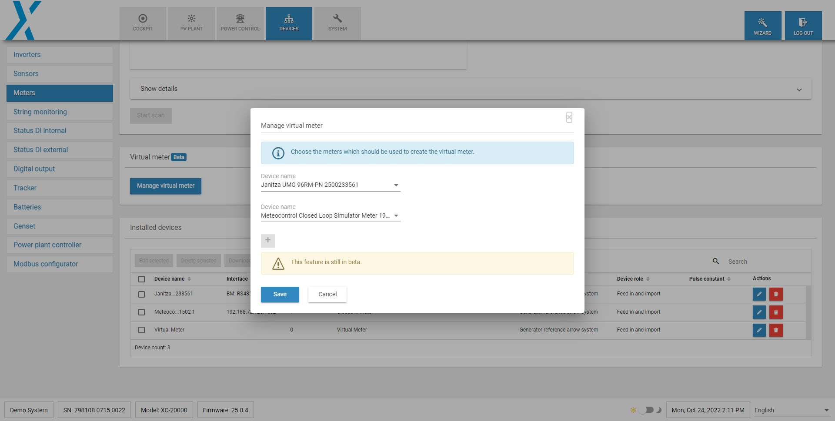835x421 pixels.
Task: Click Delete selected button
Action: [x=199, y=261]
